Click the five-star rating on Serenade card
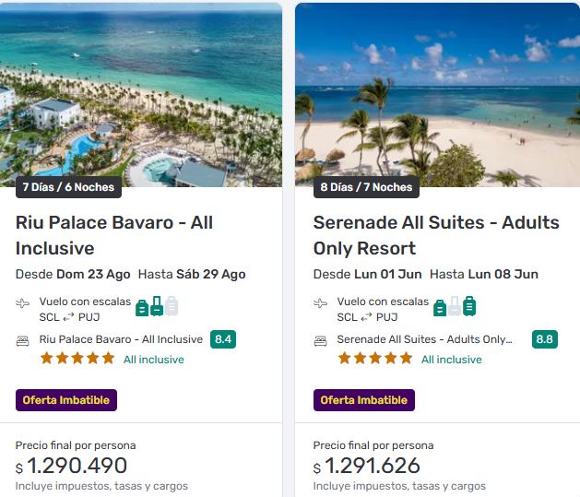The width and height of the screenshot is (580, 497). [375, 359]
